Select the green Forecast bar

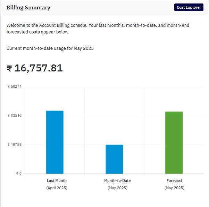pos(174,143)
